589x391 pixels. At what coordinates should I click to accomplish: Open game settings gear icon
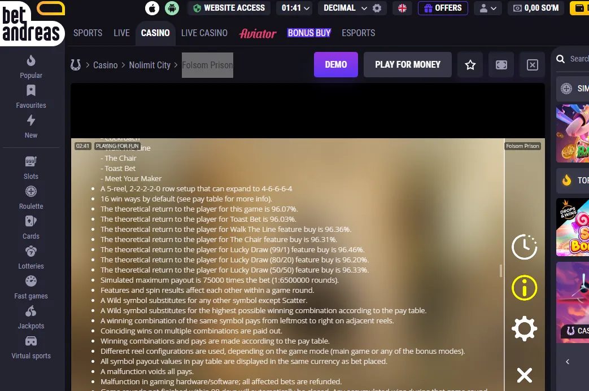point(525,329)
